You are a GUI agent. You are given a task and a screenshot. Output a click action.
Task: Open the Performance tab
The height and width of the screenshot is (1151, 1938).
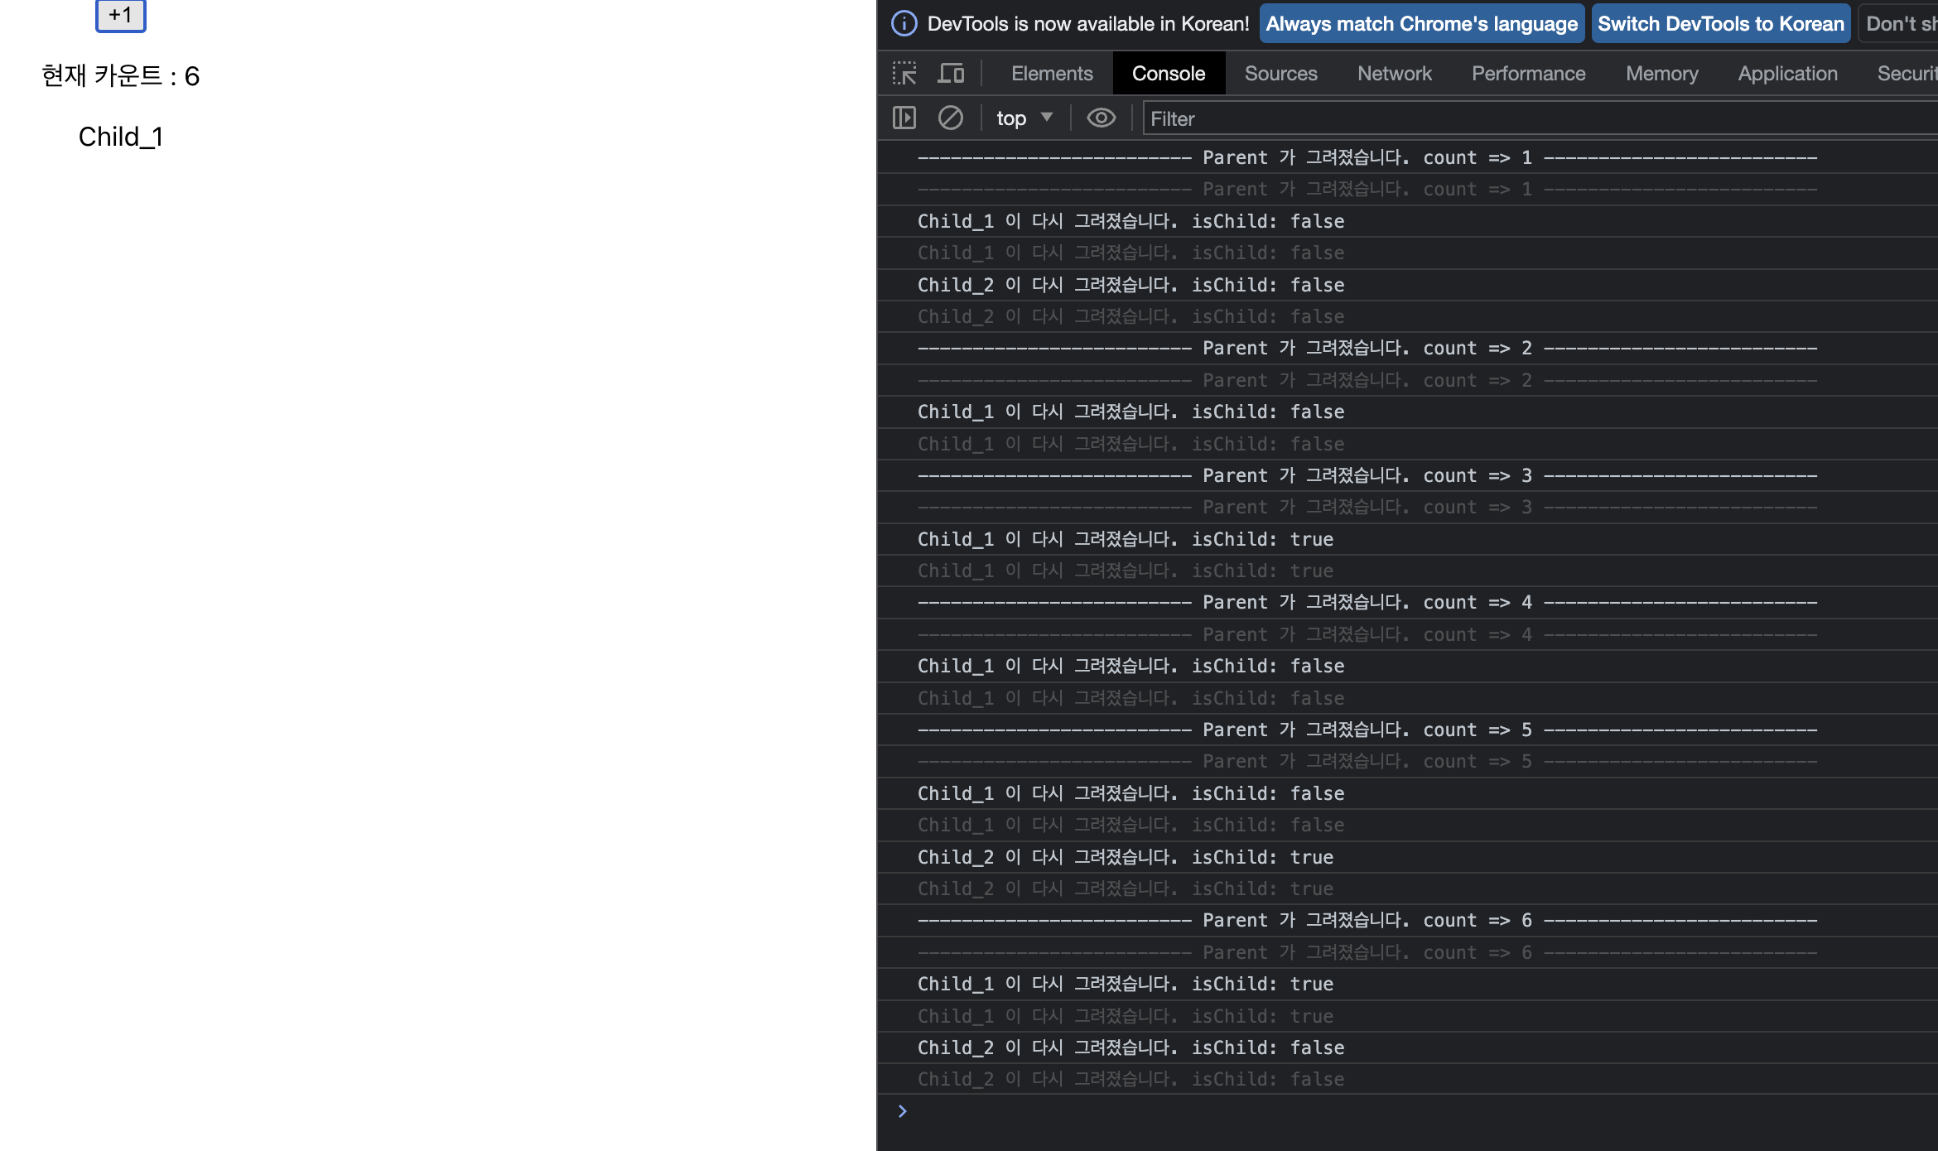[x=1528, y=74]
